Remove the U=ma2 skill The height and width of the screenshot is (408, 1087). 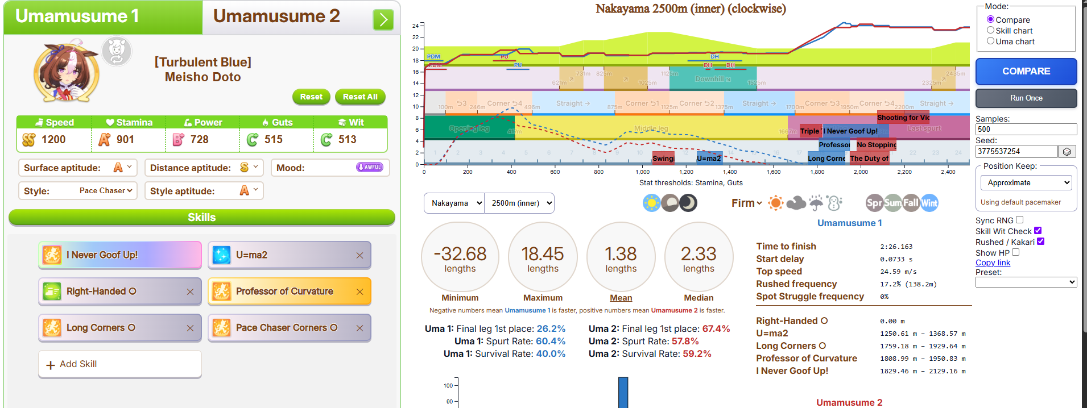[x=359, y=255]
